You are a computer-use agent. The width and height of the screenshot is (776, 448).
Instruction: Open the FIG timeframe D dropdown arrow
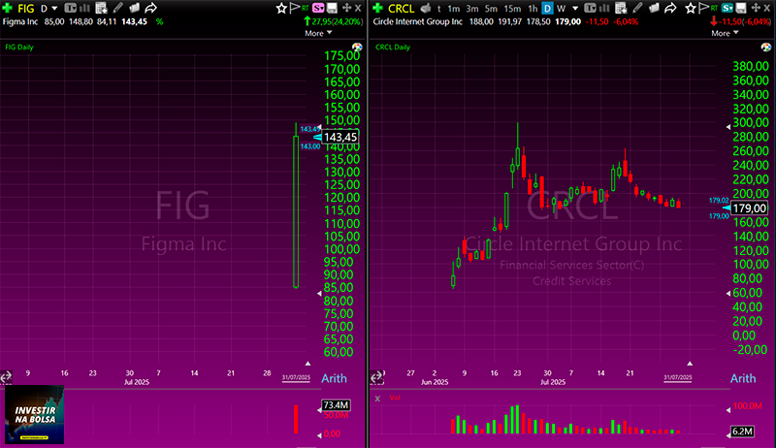tap(54, 9)
